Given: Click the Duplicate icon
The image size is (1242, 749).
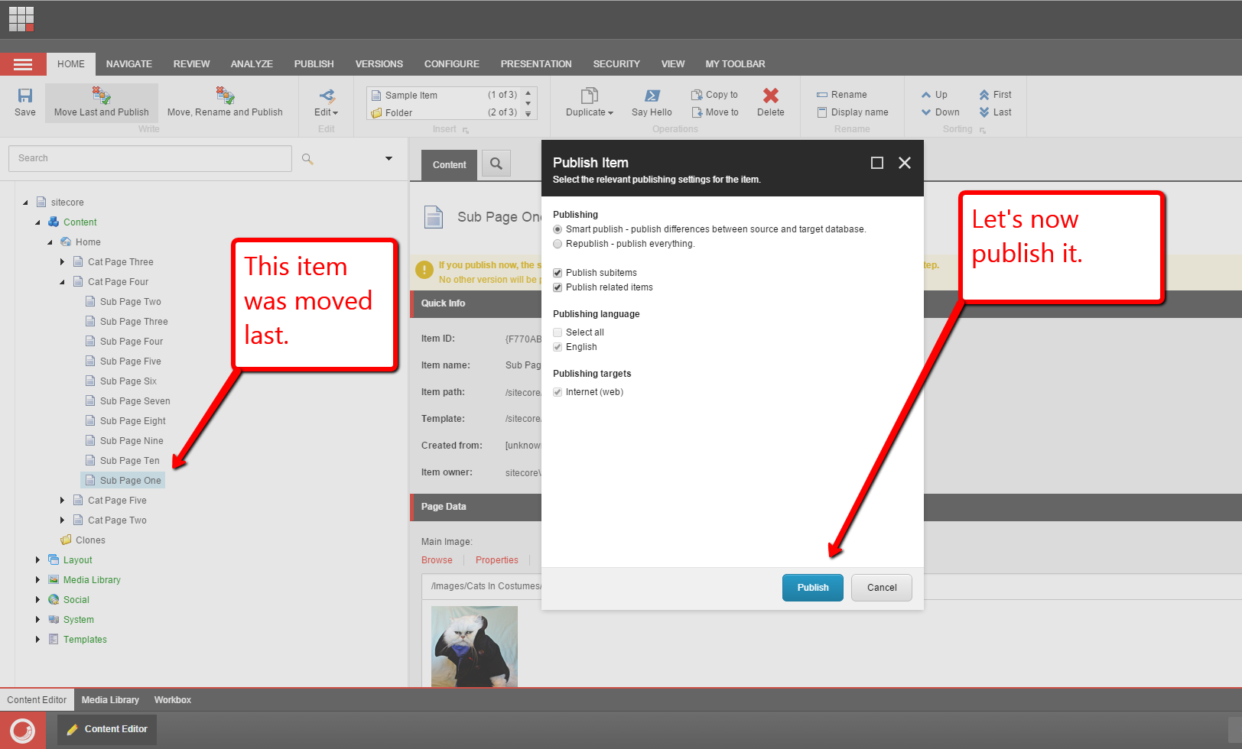Looking at the screenshot, I should [589, 96].
